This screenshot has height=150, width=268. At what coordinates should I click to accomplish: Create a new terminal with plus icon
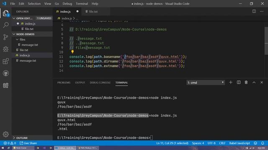[231, 82]
